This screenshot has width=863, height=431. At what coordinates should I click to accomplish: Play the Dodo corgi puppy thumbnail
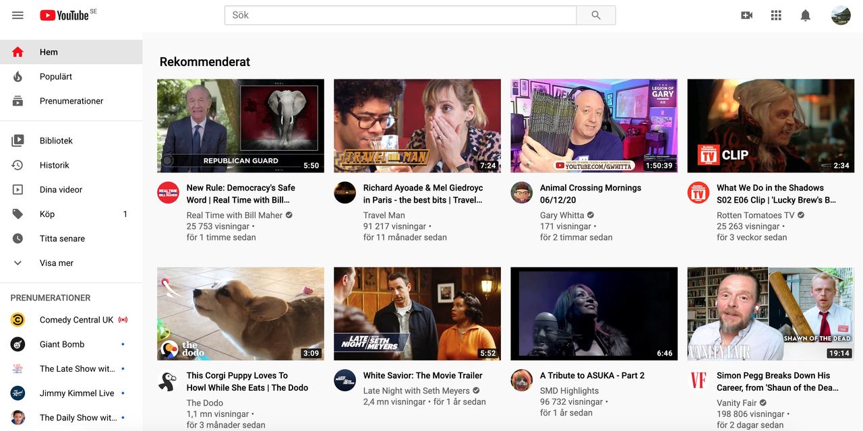241,314
